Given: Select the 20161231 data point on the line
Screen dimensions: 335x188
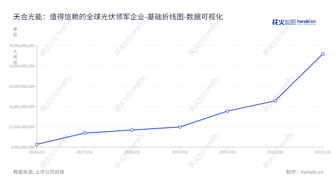Looking at the screenshot, I should coord(37,144).
